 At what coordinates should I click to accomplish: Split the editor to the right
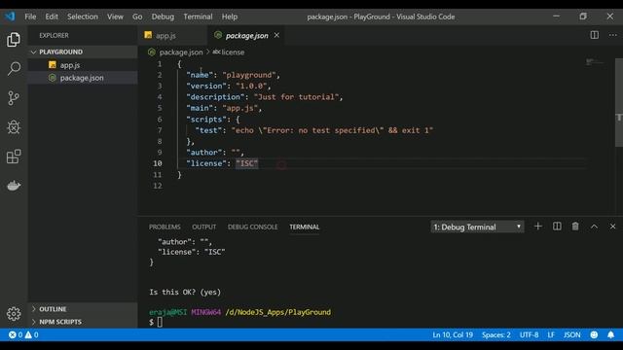point(594,35)
